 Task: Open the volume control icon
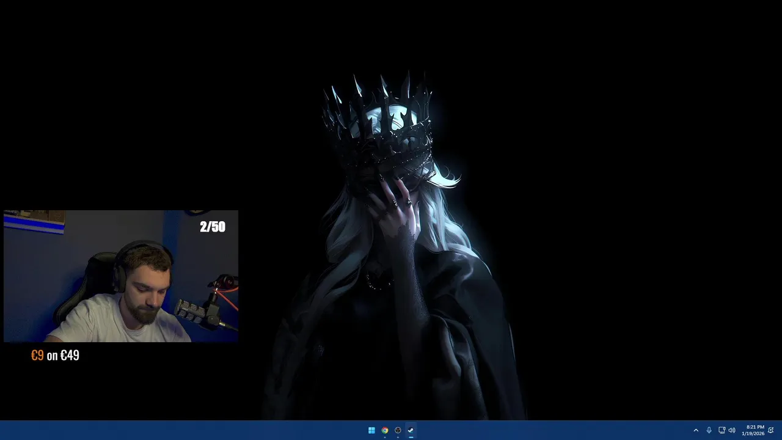coord(732,430)
